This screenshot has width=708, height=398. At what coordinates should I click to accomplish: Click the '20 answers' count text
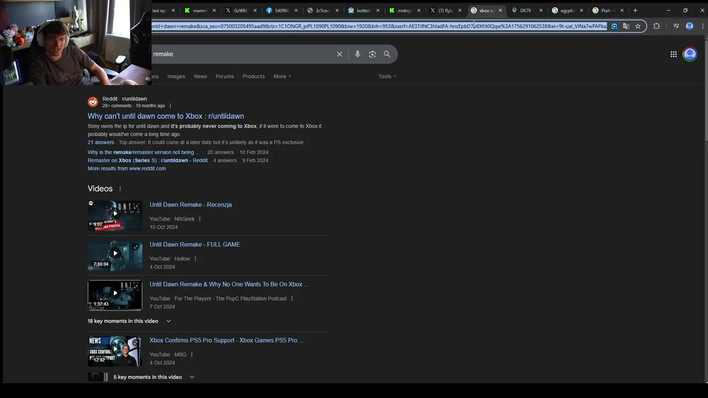221,153
